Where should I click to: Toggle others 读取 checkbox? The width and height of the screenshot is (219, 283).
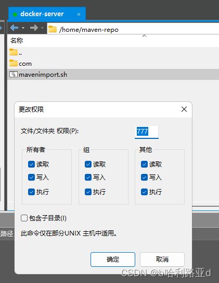pos(144,164)
